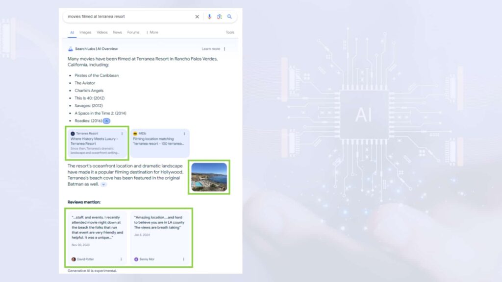Viewport: 502px width, 282px height.
Task: Select 'Savages: (2012)' list item
Action: click(89, 106)
